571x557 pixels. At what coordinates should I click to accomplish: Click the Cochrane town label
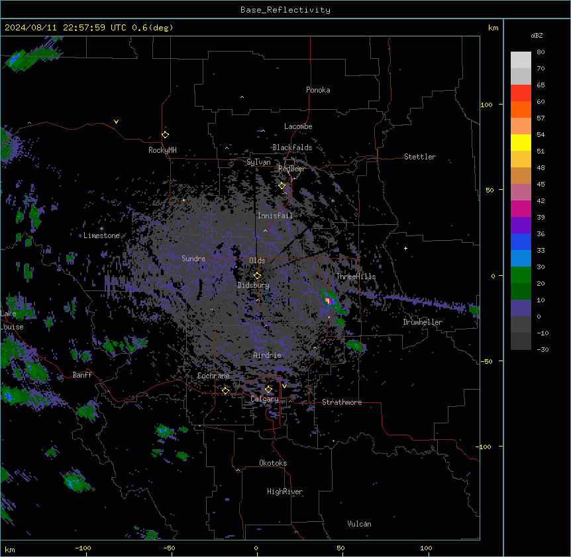pyautogui.click(x=213, y=376)
